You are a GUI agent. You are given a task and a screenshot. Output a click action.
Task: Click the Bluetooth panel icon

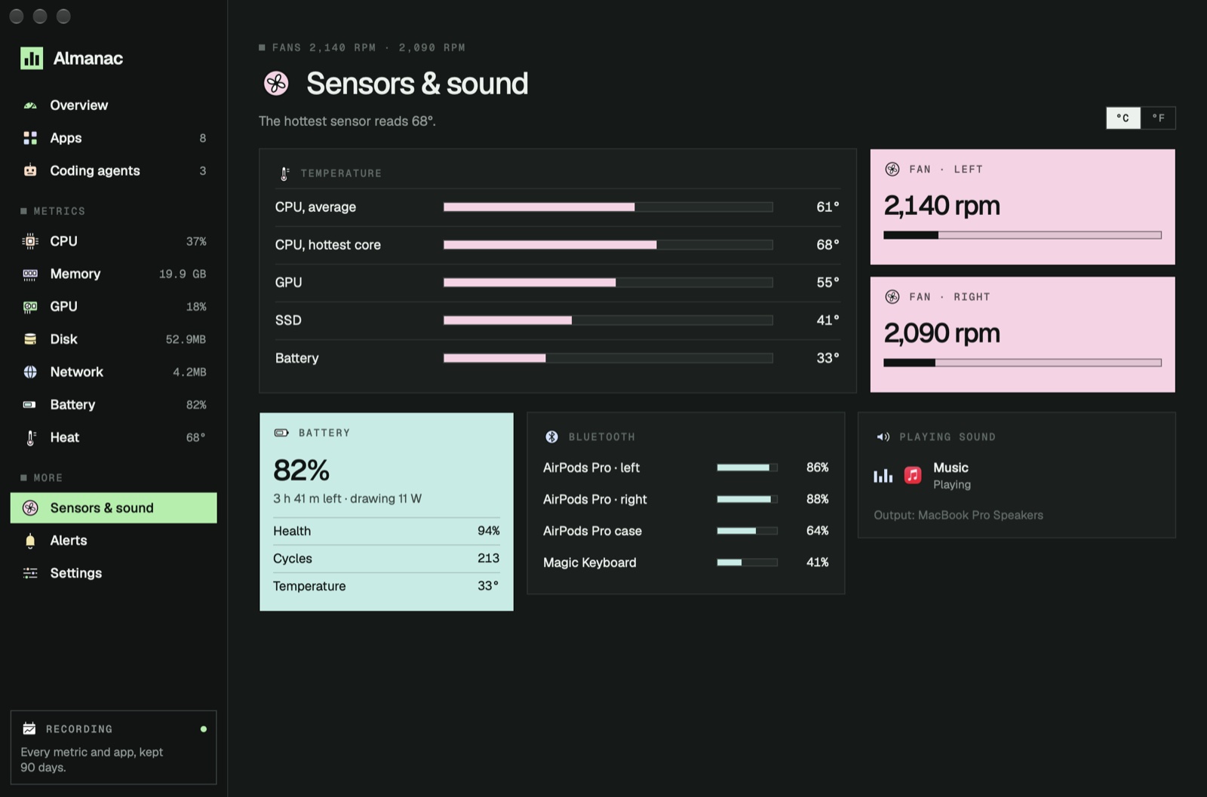pyautogui.click(x=551, y=437)
